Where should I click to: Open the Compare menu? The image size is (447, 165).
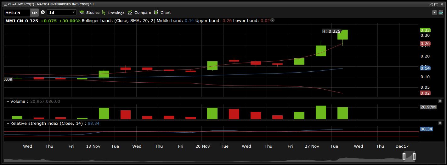[x=139, y=13]
